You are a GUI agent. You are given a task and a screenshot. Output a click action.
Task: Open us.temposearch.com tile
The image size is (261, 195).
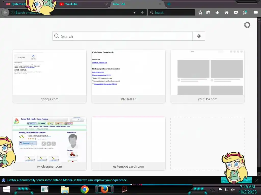[x=128, y=143]
